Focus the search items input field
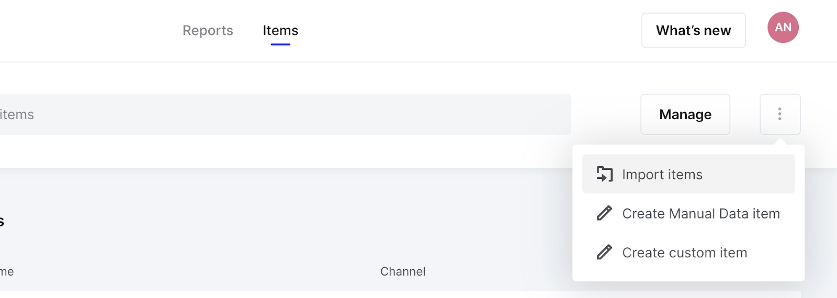 pos(285,114)
